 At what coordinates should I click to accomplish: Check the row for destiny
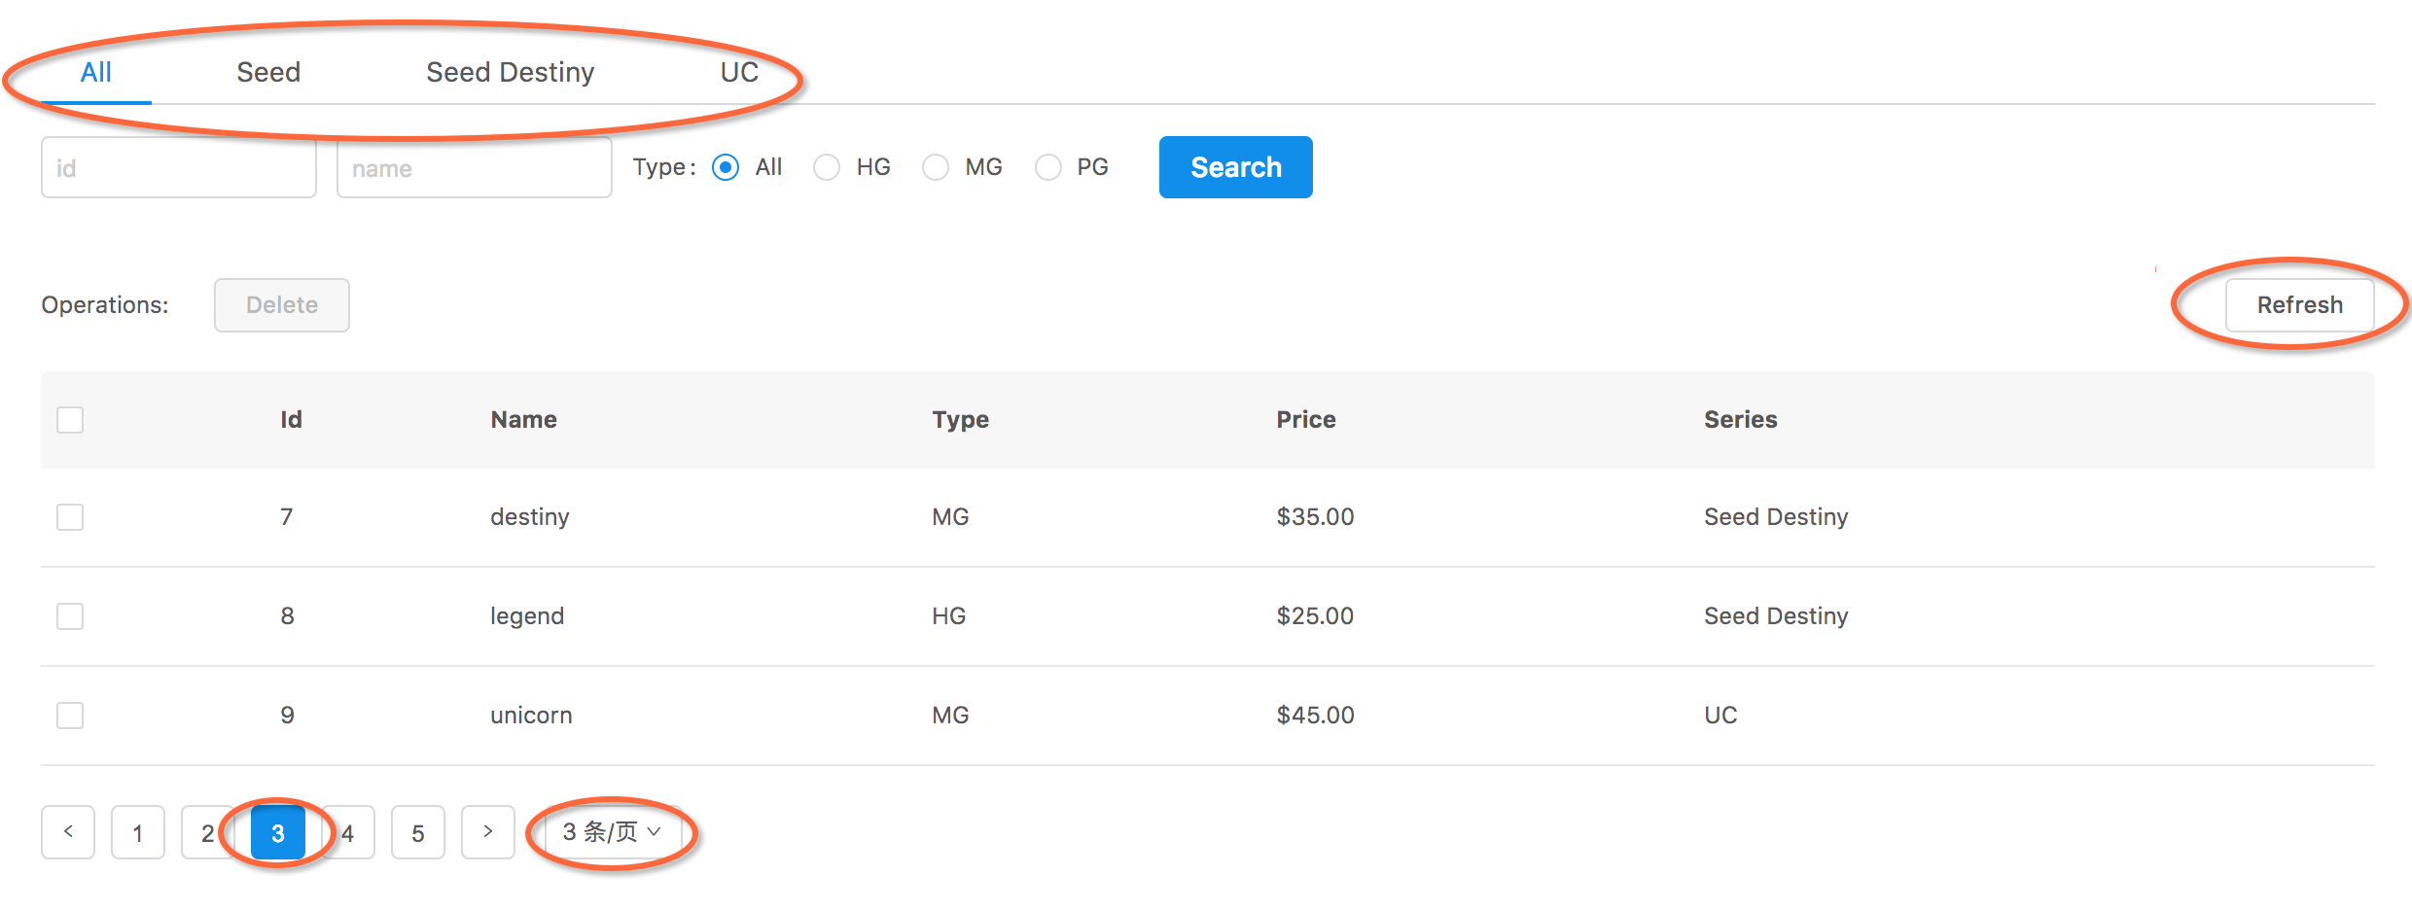pos(70,517)
